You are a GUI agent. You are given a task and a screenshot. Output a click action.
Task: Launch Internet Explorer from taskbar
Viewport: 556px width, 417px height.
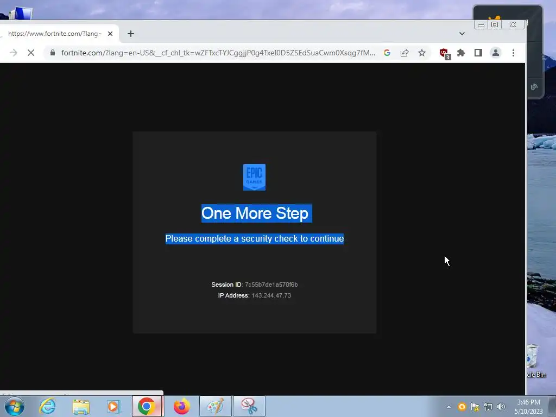point(48,406)
